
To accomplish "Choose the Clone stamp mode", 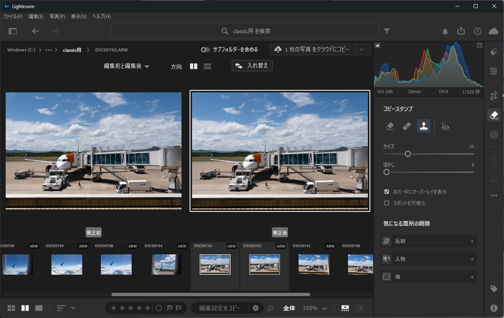I will [x=424, y=126].
